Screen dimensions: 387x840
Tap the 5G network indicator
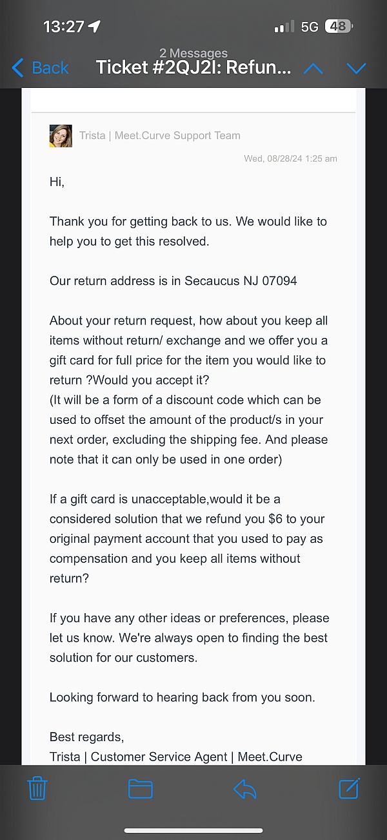[310, 26]
